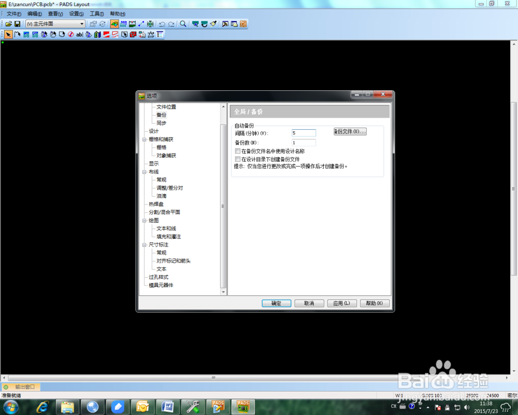This screenshot has height=415, width=518.
Task: Click the Cycle selection icon
Action: [103, 24]
